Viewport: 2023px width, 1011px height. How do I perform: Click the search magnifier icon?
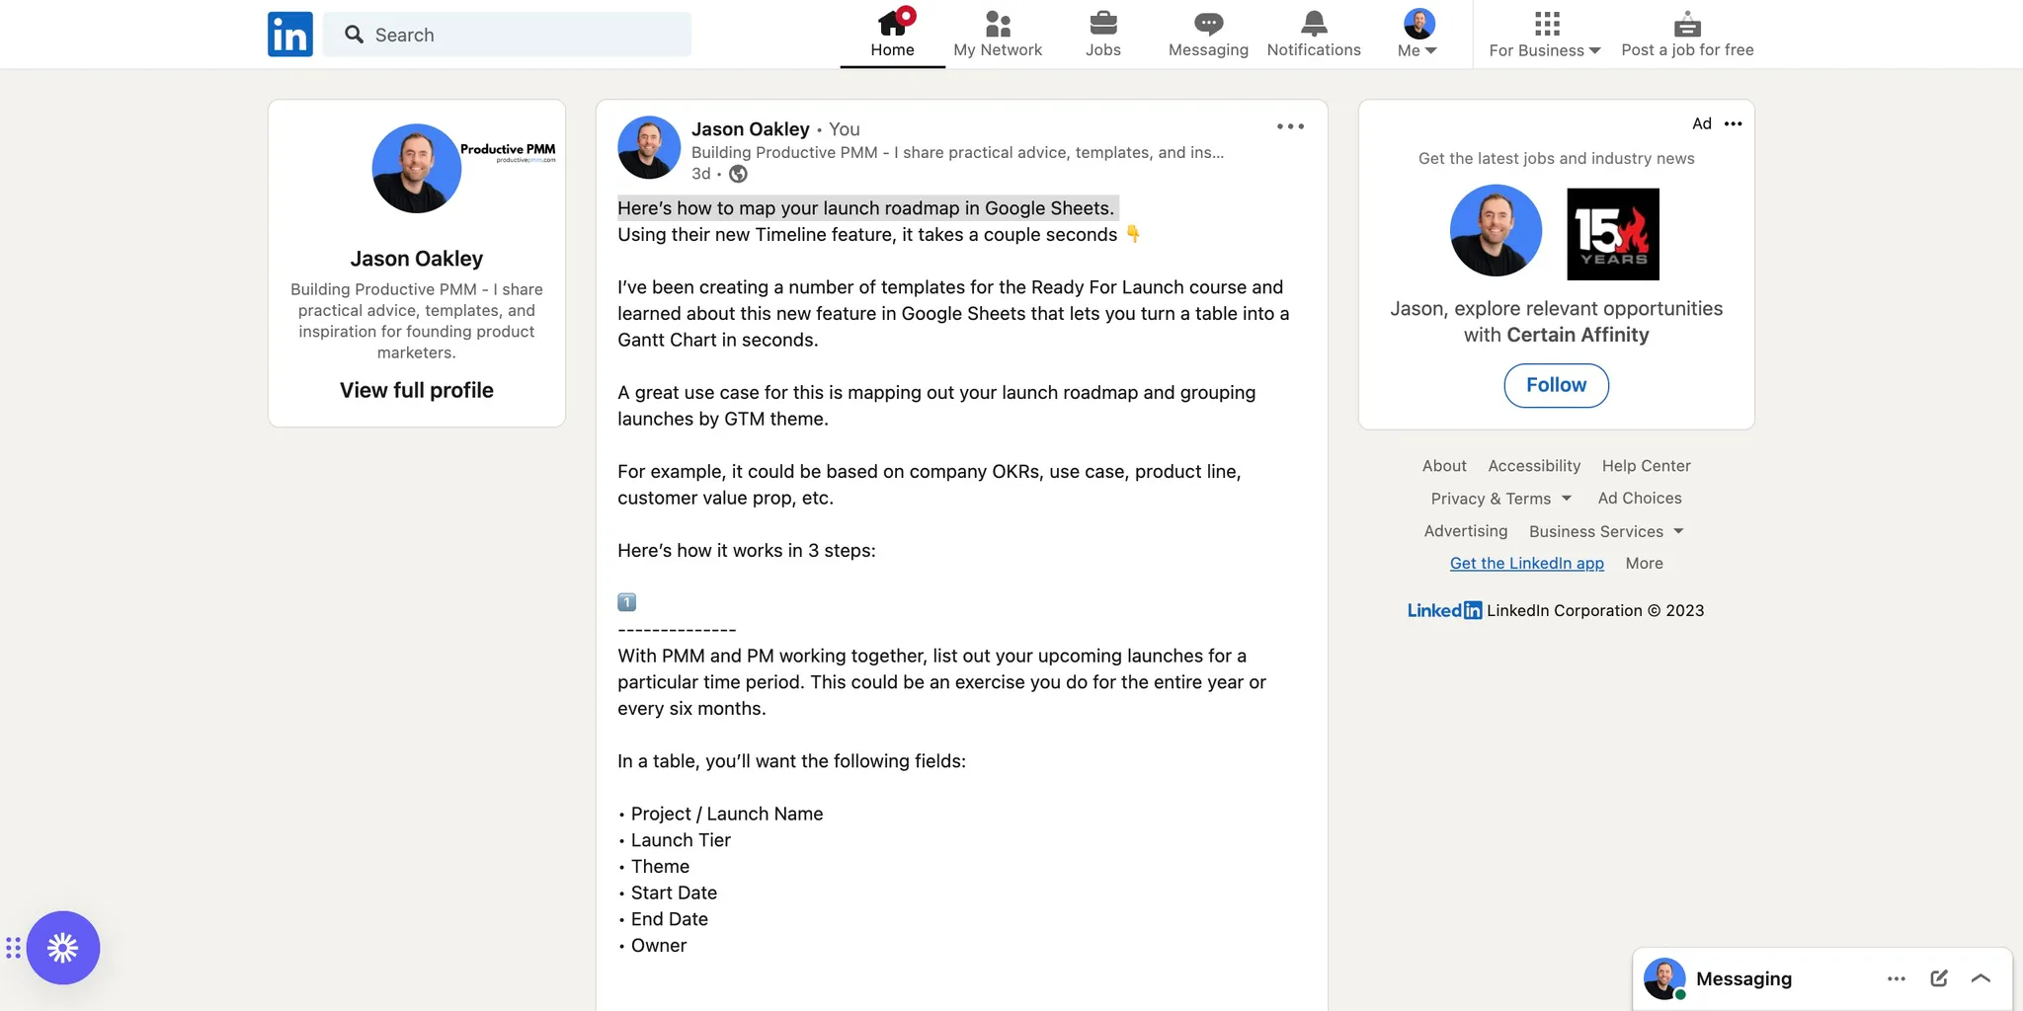354,35
